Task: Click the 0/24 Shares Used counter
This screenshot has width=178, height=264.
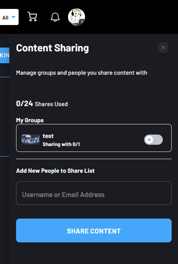Action: (42, 104)
